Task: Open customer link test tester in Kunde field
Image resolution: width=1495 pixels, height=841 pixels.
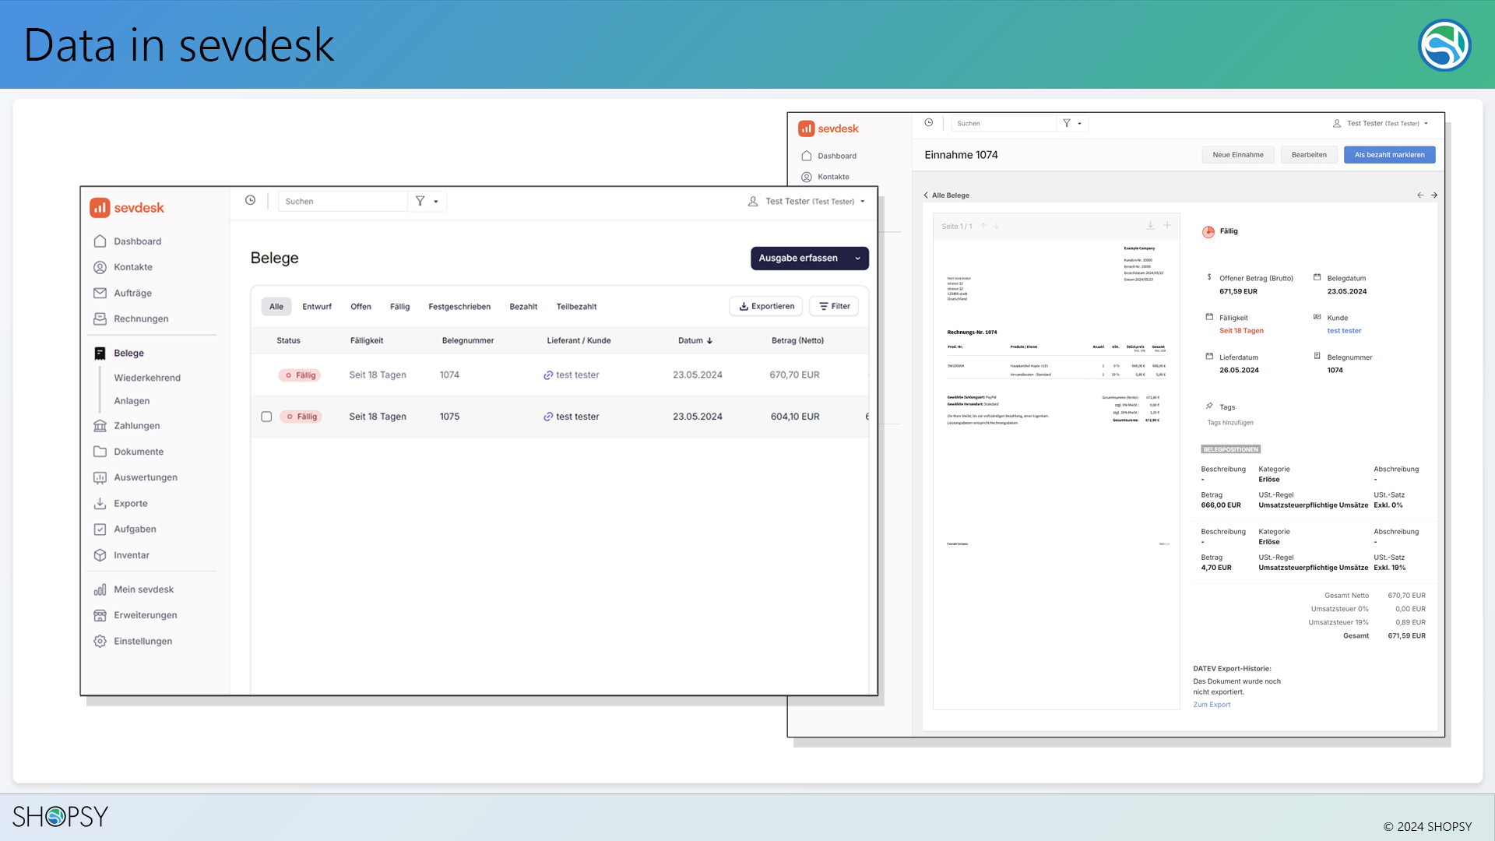Action: [1344, 331]
